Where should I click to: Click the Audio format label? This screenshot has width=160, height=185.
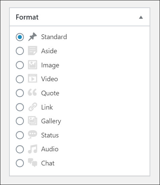click(50, 149)
